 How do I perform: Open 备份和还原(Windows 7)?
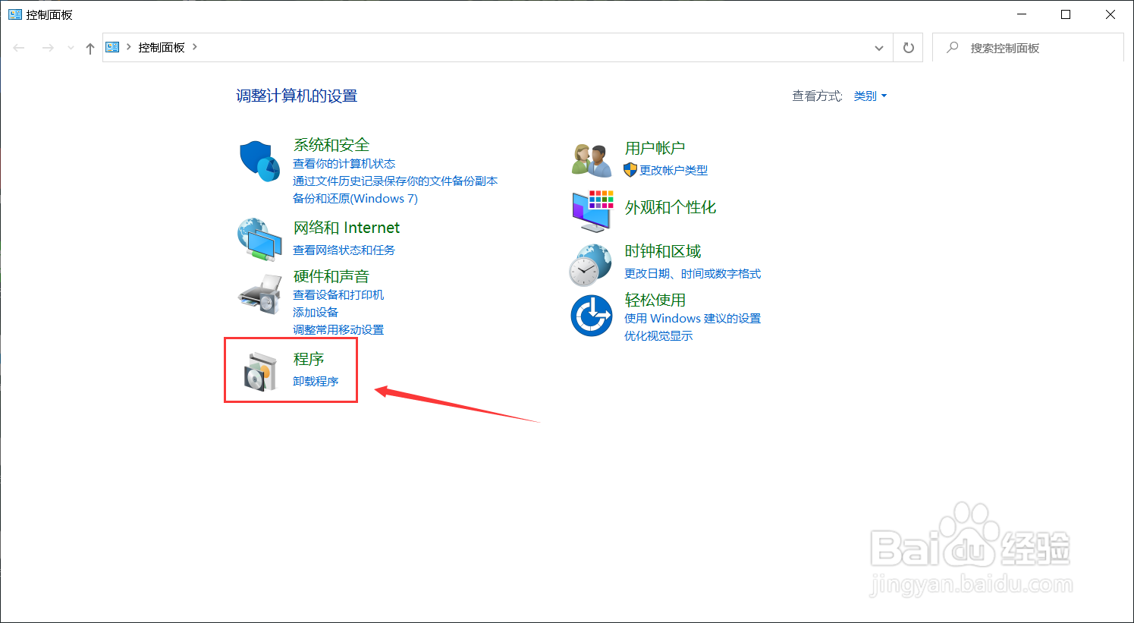[355, 198]
